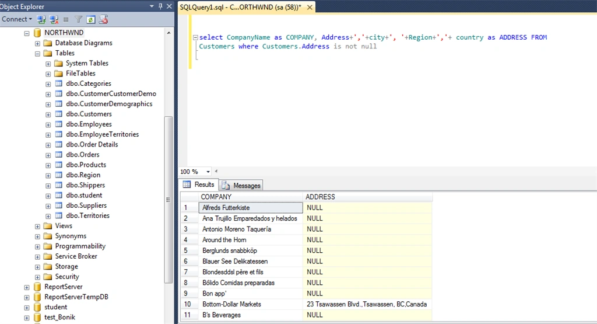Click the Connect Object Explorer icon
Image resolution: width=597 pixels, height=324 pixels.
(x=41, y=19)
